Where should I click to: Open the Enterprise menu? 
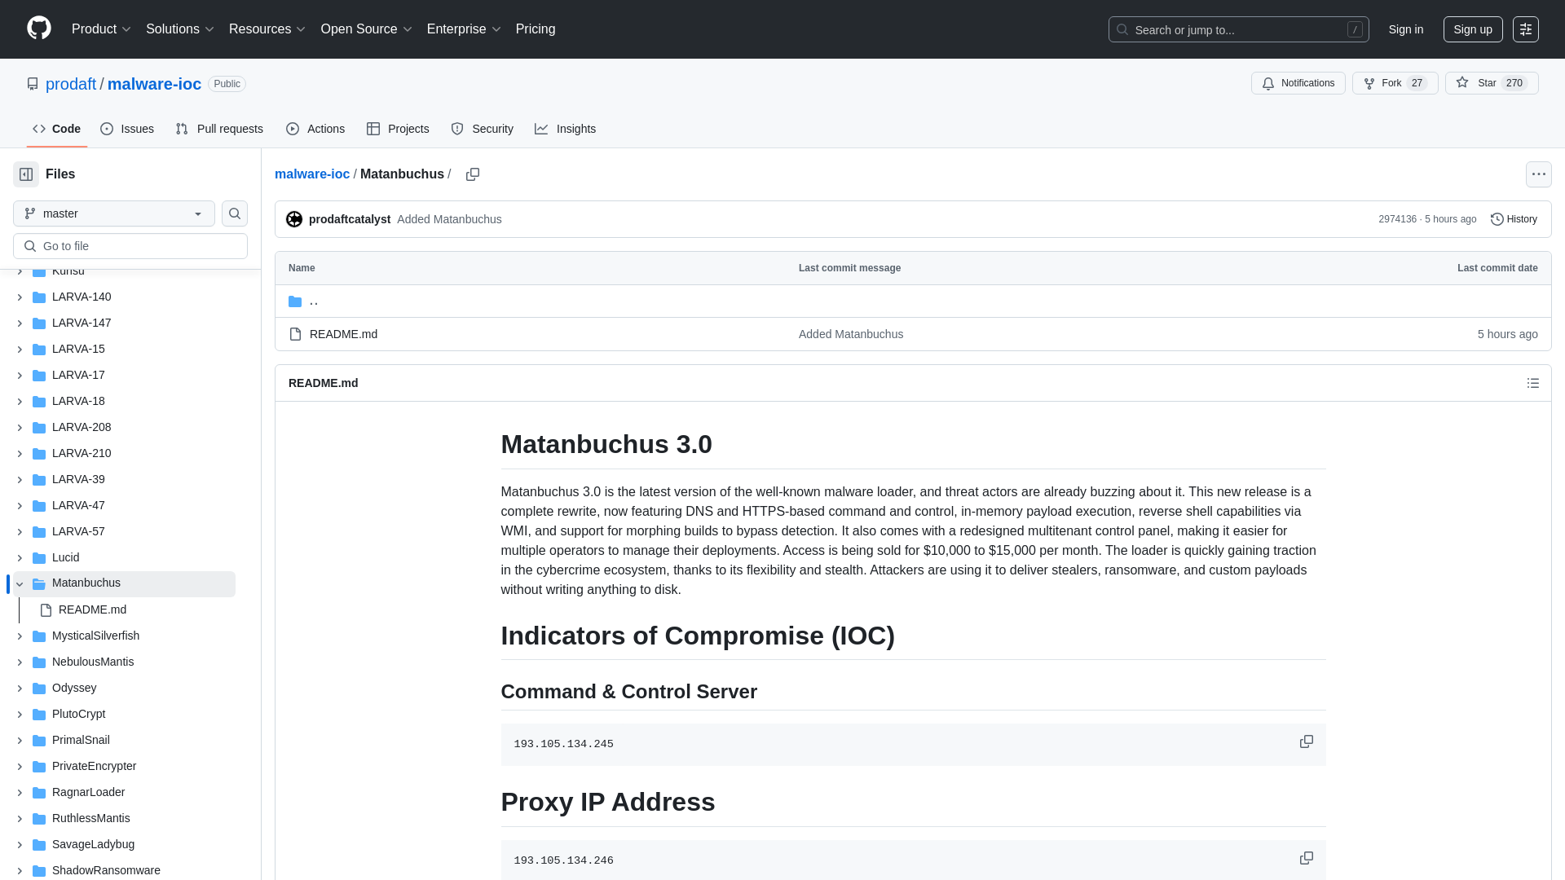click(x=463, y=29)
